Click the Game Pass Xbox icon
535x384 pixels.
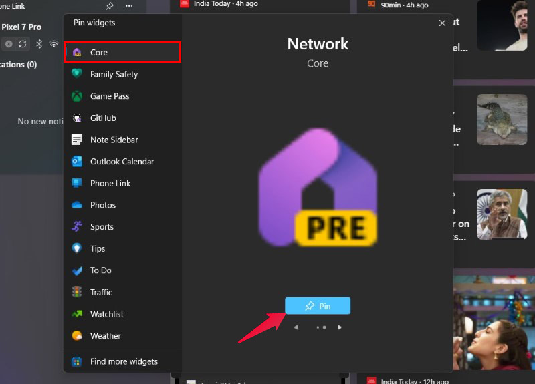[x=77, y=96]
